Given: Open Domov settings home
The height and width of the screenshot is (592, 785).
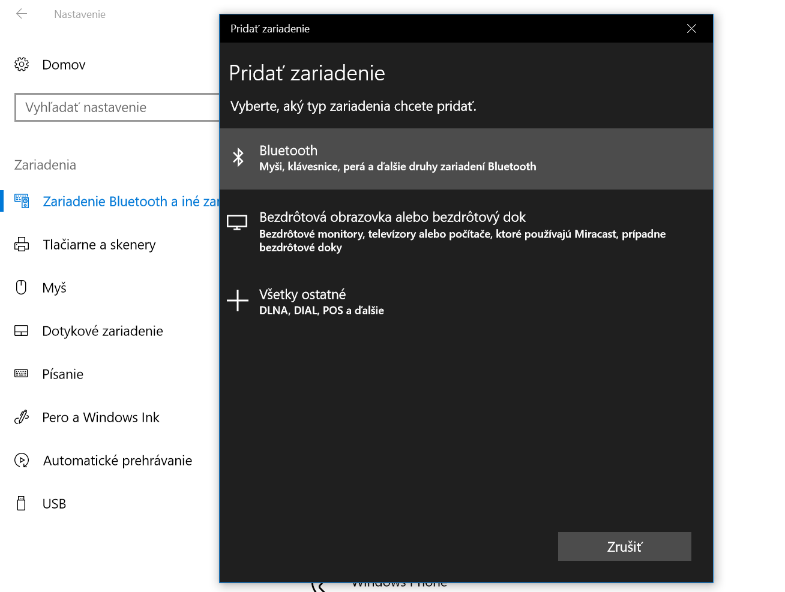Looking at the screenshot, I should click(64, 64).
